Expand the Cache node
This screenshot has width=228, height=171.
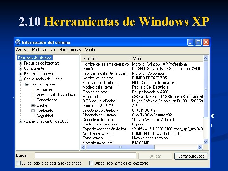click(x=33, y=105)
